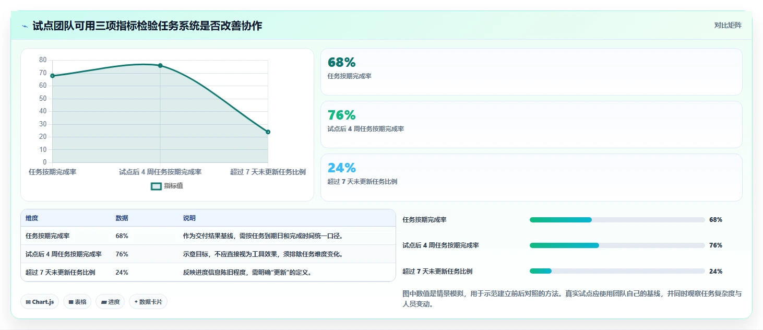The height and width of the screenshot is (330, 763).
Task: Click the 对比矩阵 label in the header
Action: click(x=728, y=25)
